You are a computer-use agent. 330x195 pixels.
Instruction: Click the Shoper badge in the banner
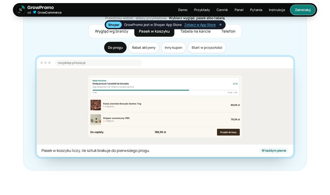(114, 25)
